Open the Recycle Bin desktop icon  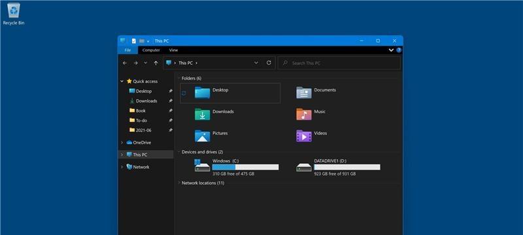pos(14,14)
